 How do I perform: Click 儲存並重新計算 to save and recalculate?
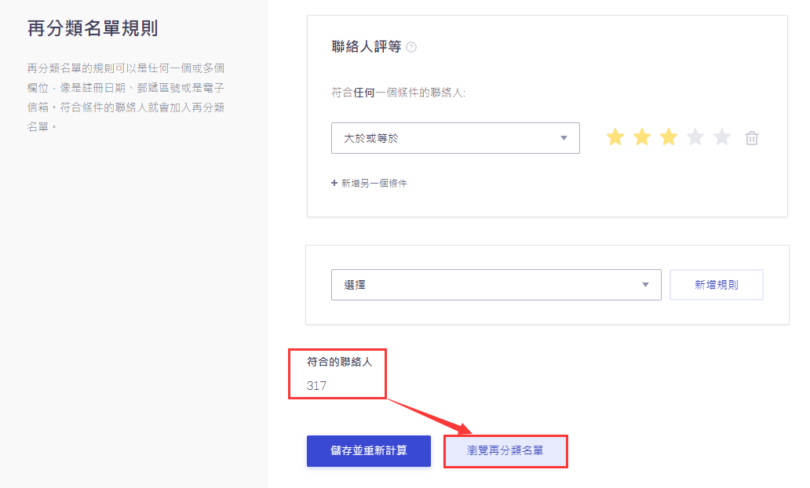tap(369, 451)
